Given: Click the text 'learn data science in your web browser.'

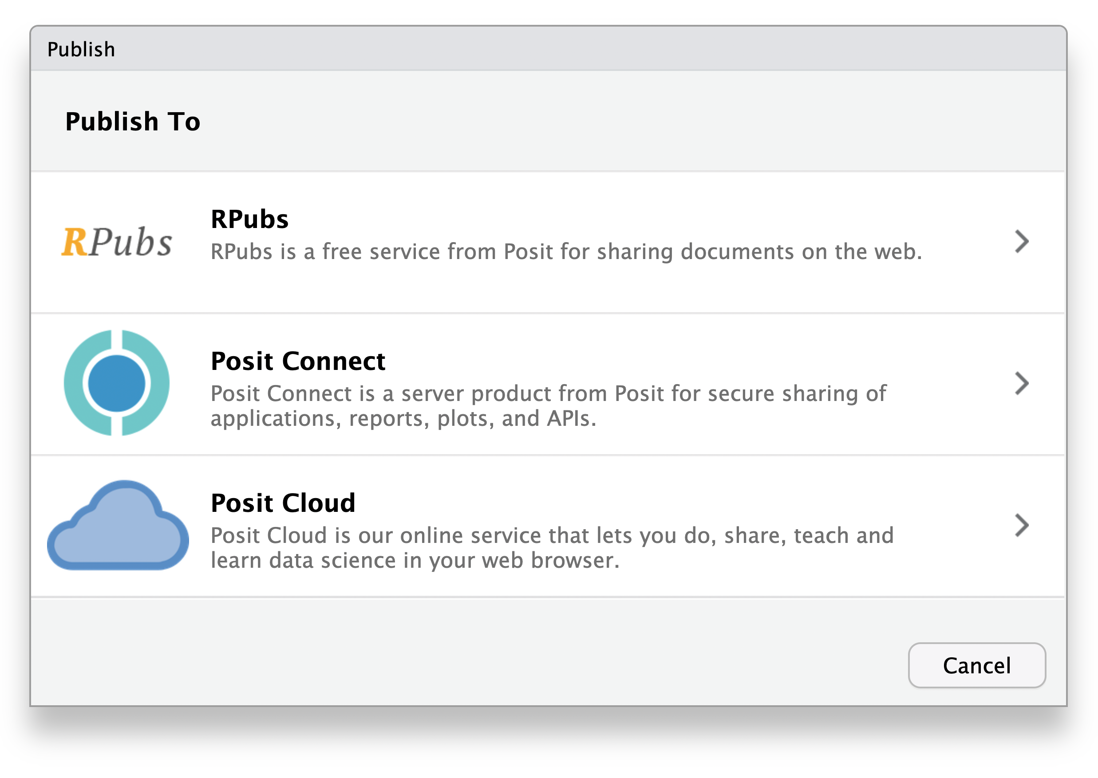Looking at the screenshot, I should 415,561.
